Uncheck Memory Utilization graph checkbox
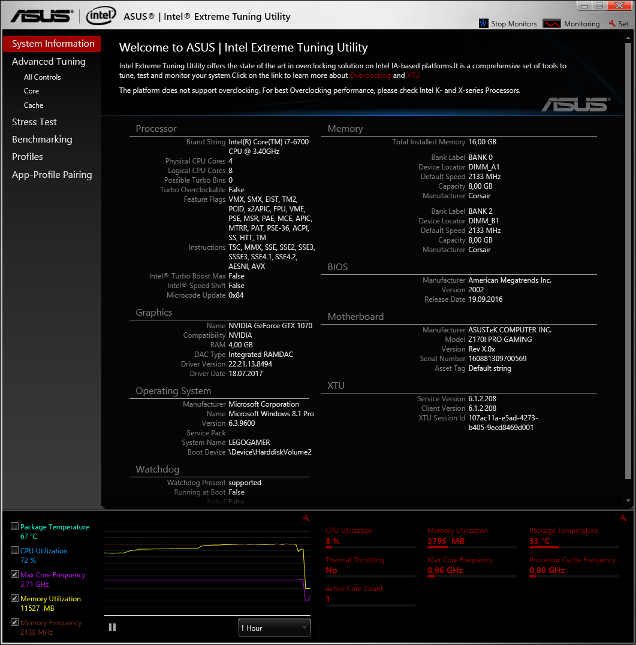The image size is (636, 645). click(x=15, y=598)
